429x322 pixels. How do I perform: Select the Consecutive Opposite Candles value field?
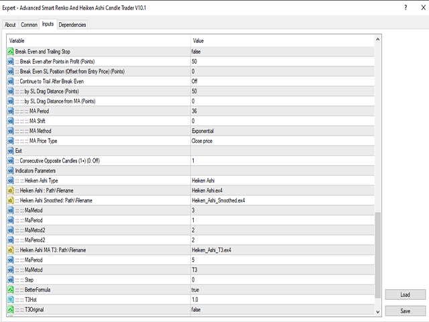tap(282, 161)
